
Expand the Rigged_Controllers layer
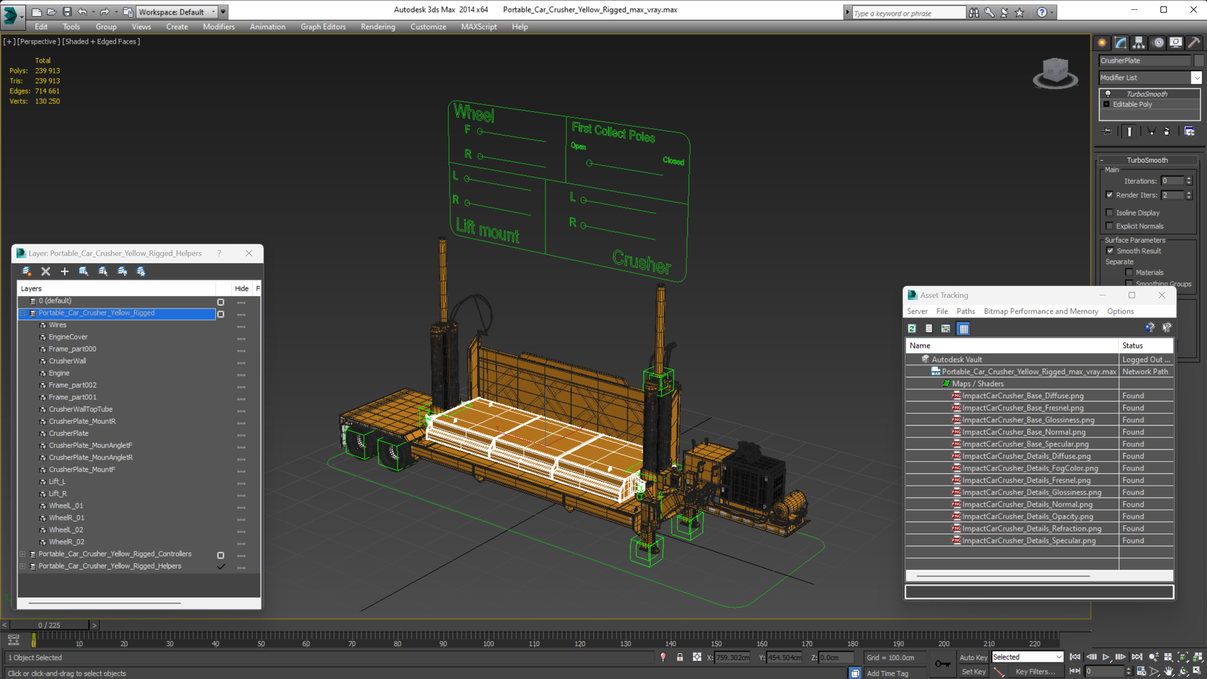tap(22, 554)
